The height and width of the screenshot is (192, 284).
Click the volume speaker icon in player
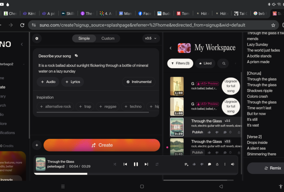(x=232, y=164)
